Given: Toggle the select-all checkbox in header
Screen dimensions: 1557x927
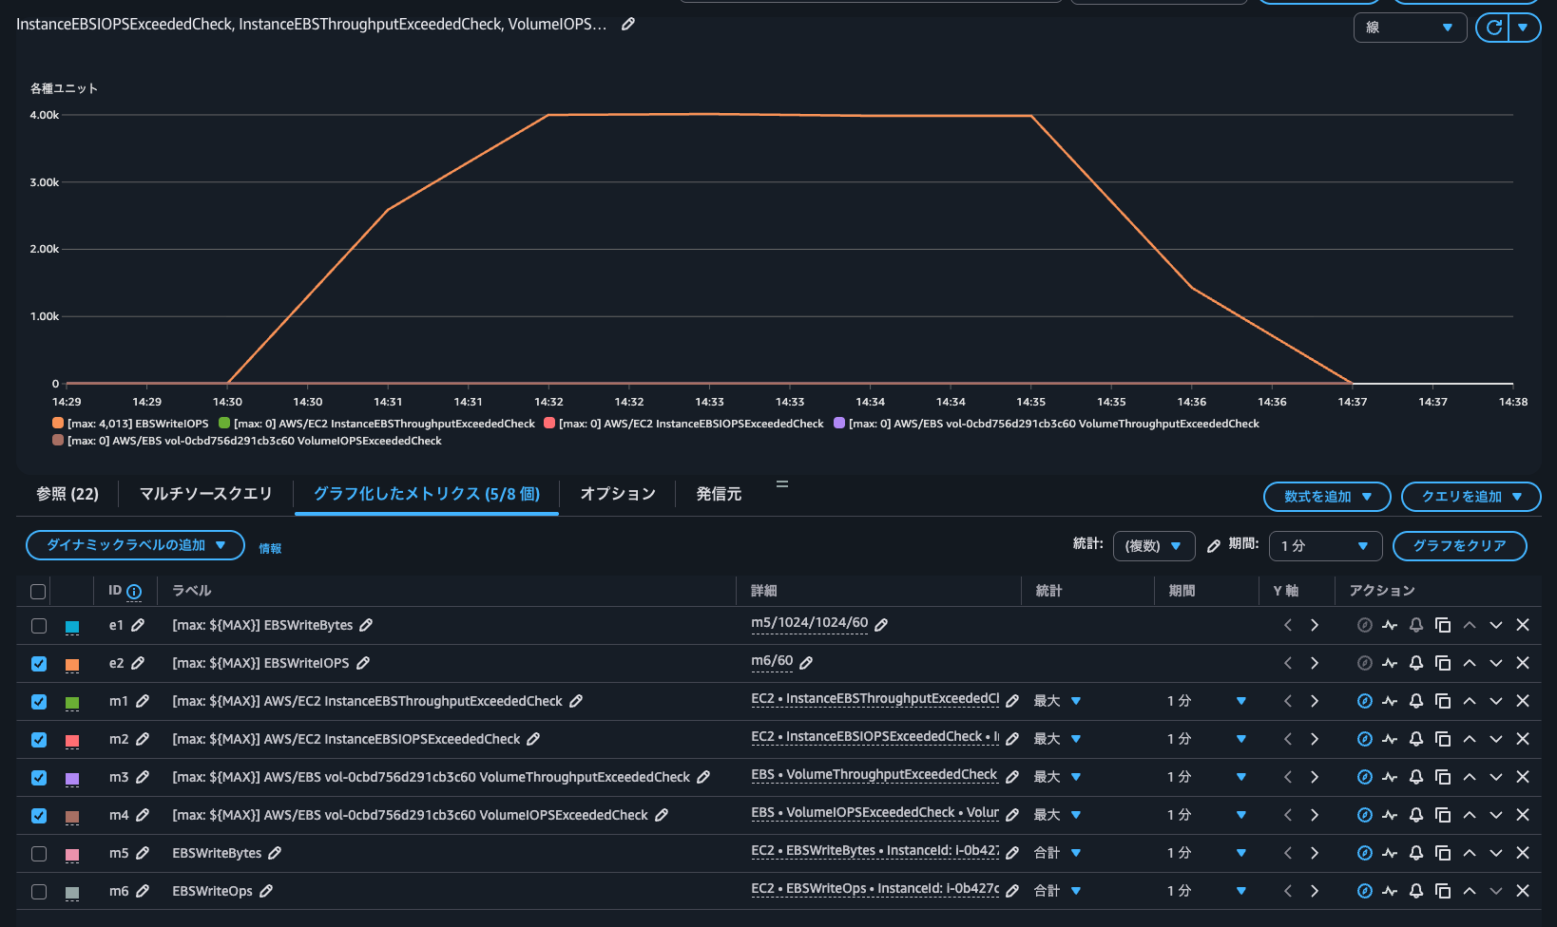Looking at the screenshot, I should [x=38, y=592].
